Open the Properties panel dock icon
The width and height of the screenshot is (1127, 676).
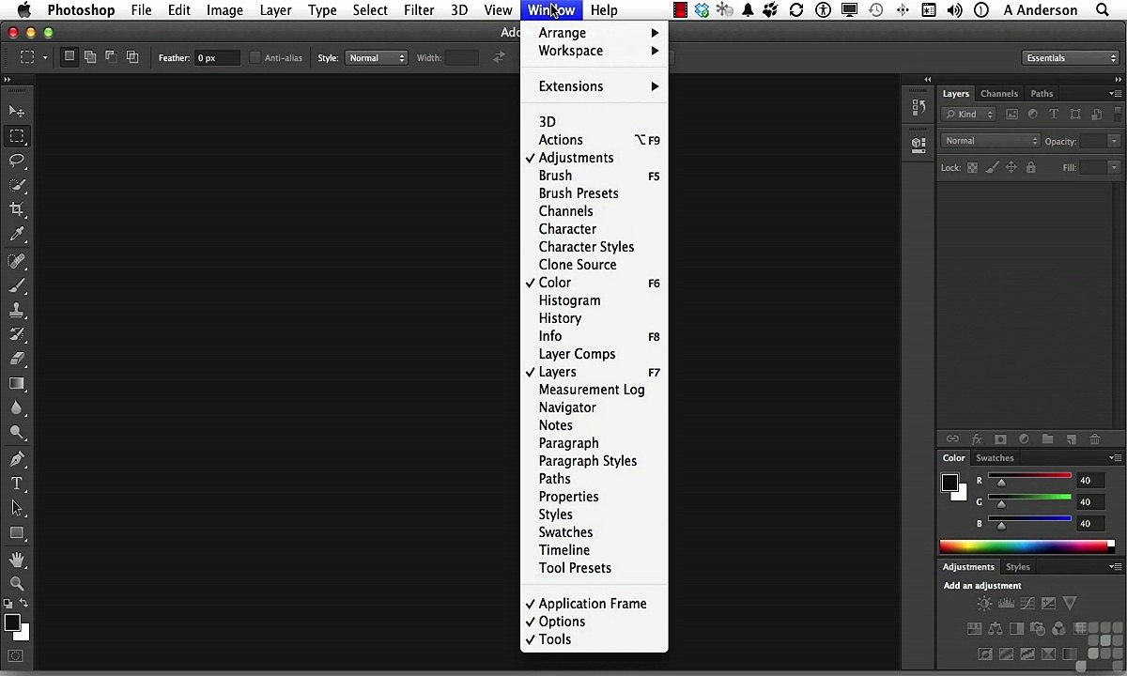click(x=919, y=145)
